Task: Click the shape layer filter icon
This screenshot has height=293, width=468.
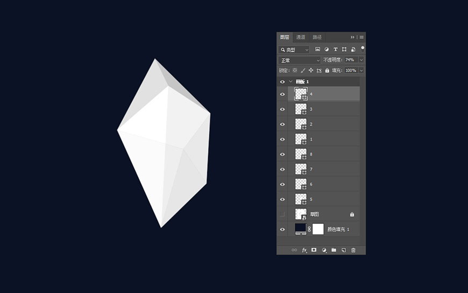Action: pos(344,50)
